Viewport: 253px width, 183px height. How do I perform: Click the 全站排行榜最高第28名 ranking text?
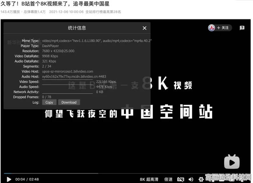[103, 12]
